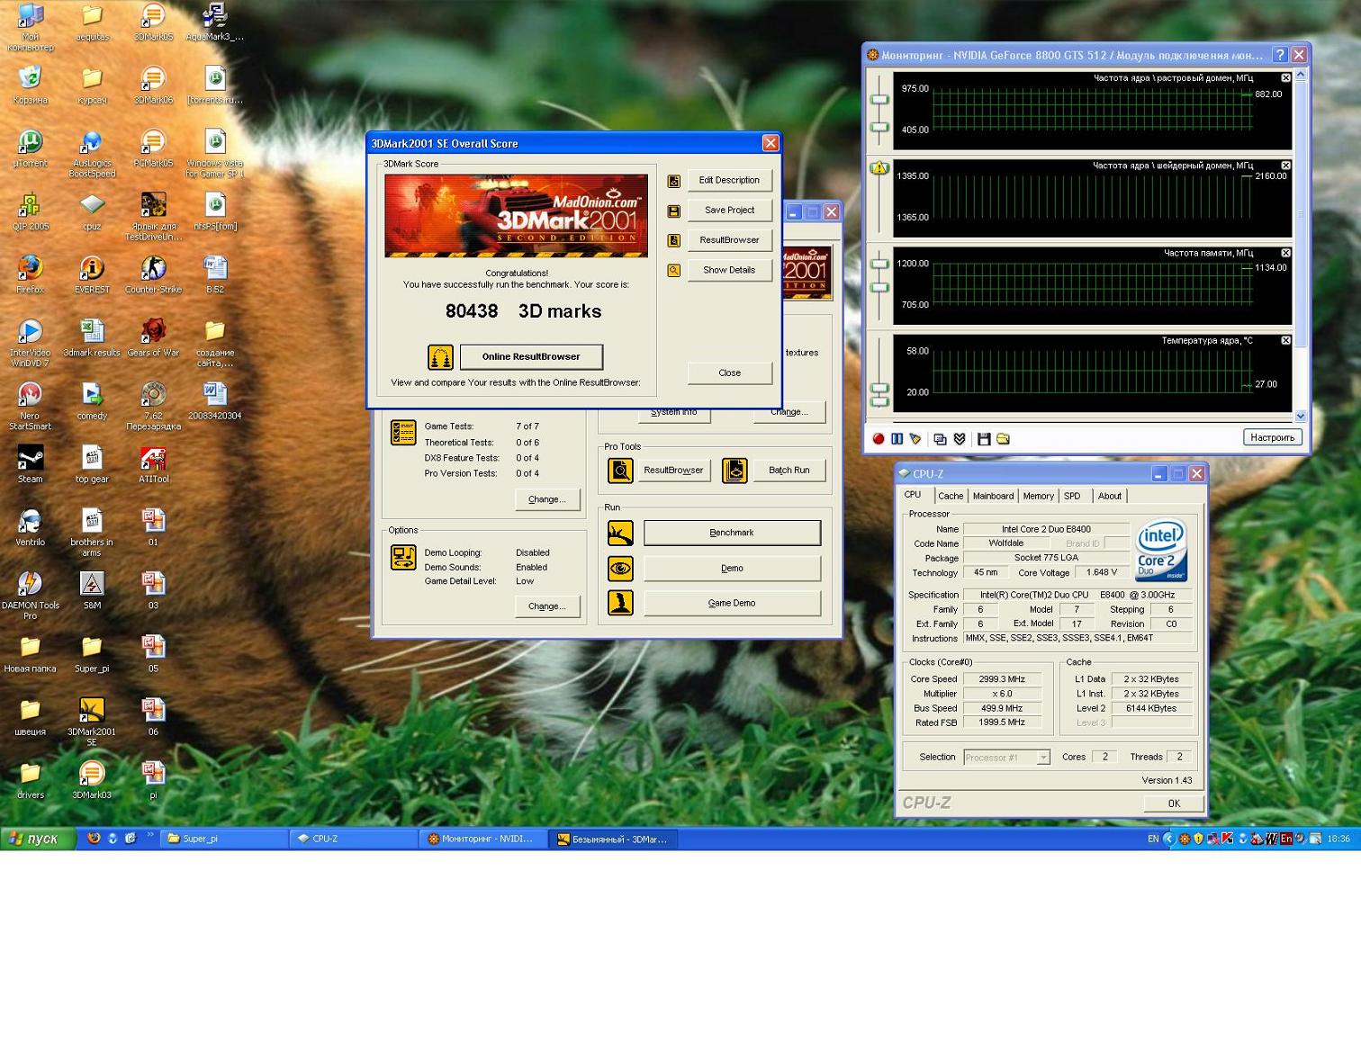This screenshot has width=1361, height=1050.
Task: Click the ResultBrowser icon in score dialog
Action: pyautogui.click(x=673, y=240)
